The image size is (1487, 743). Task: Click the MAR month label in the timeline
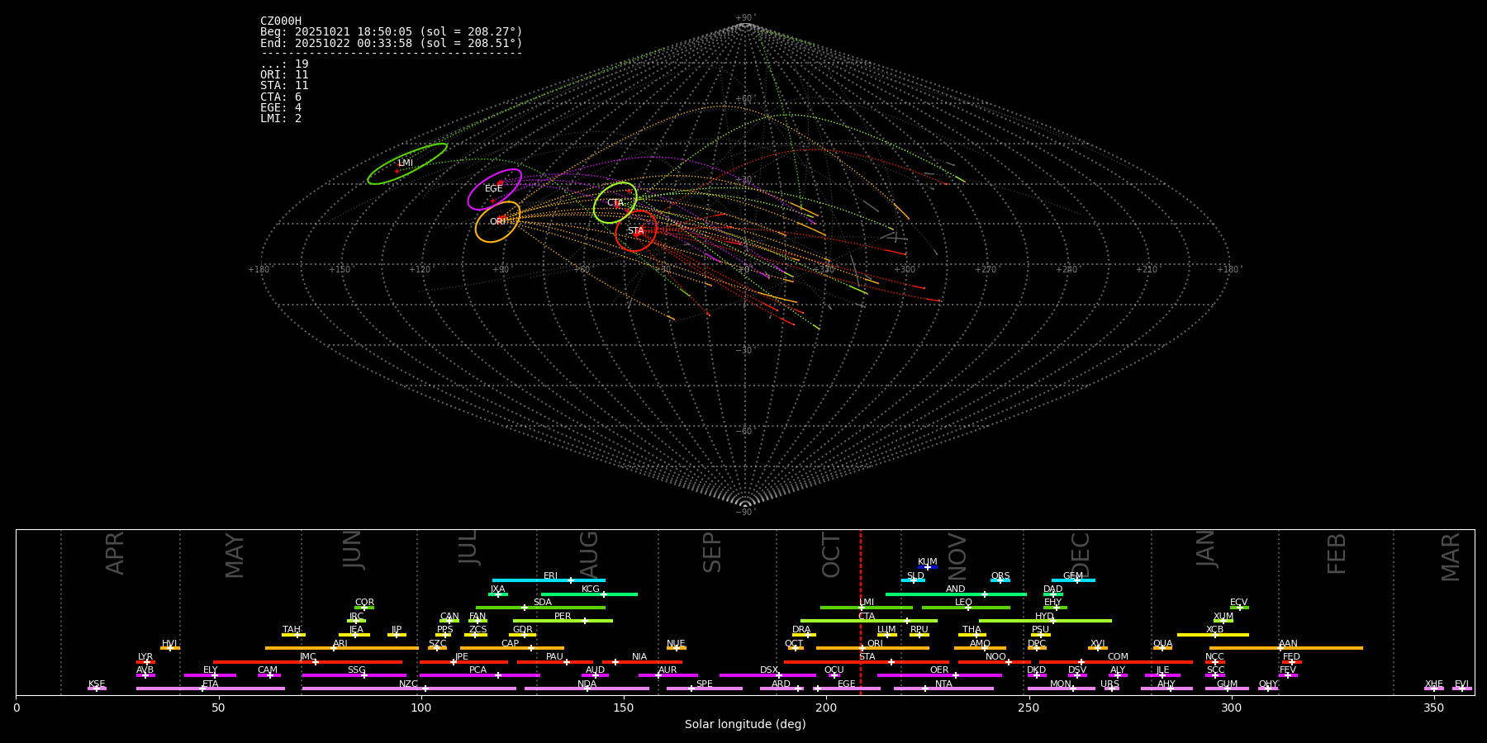pos(1451,557)
